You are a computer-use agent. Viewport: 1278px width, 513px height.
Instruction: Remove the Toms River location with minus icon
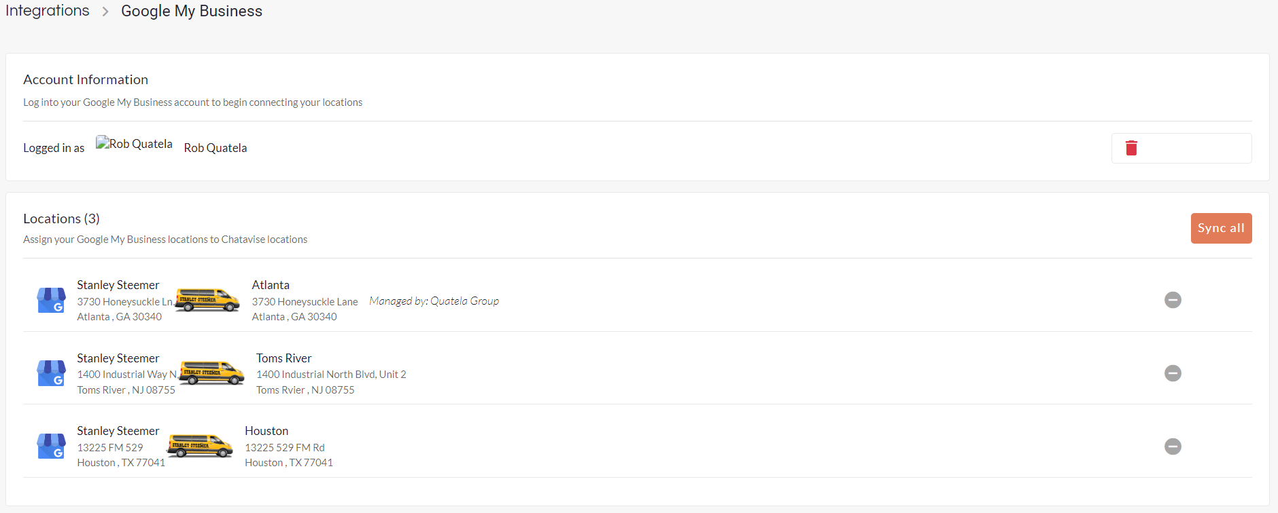click(1173, 373)
